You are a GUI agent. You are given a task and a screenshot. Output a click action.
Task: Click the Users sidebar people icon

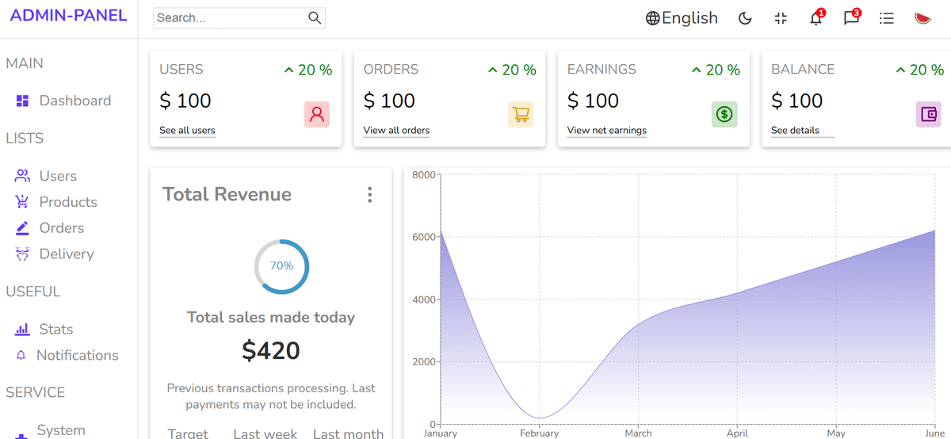pos(23,176)
